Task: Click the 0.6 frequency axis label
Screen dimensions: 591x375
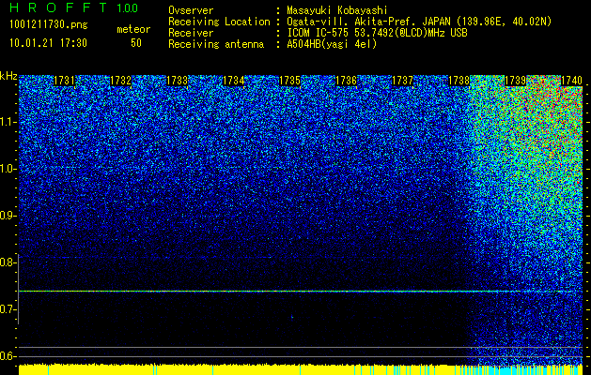Action: [7, 356]
